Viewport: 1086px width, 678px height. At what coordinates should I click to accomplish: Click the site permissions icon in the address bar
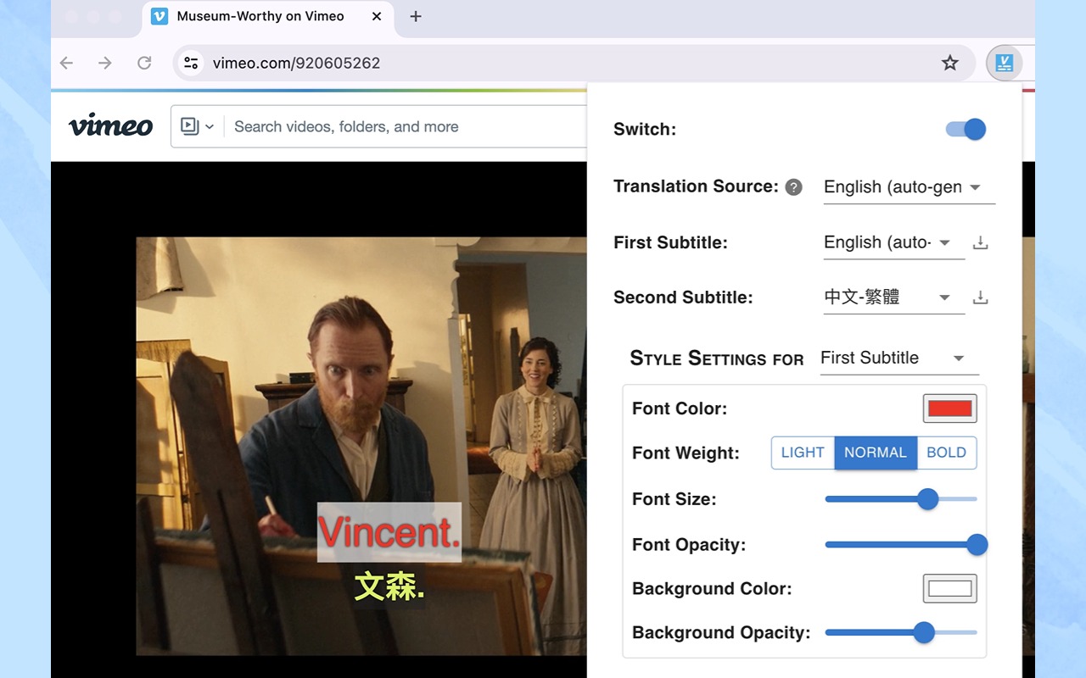[191, 62]
